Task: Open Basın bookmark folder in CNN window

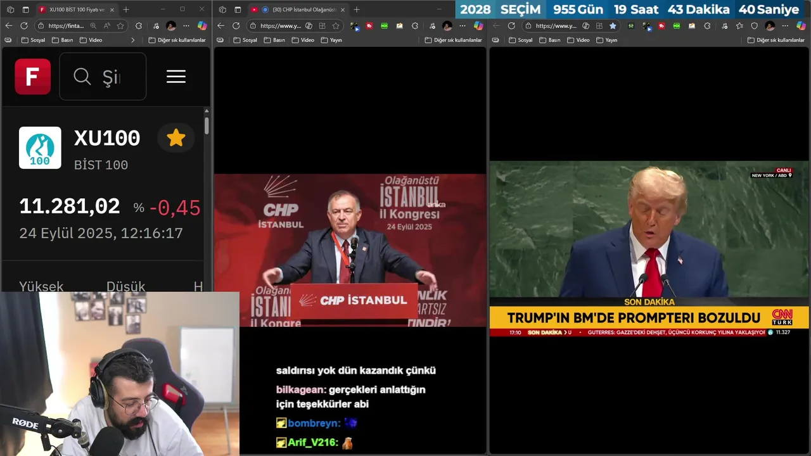Action: [x=550, y=40]
